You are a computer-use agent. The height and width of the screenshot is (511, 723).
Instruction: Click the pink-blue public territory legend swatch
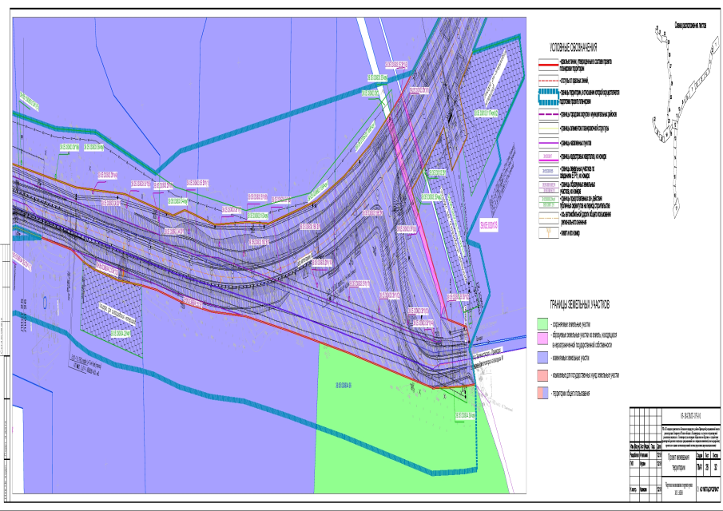(x=542, y=393)
